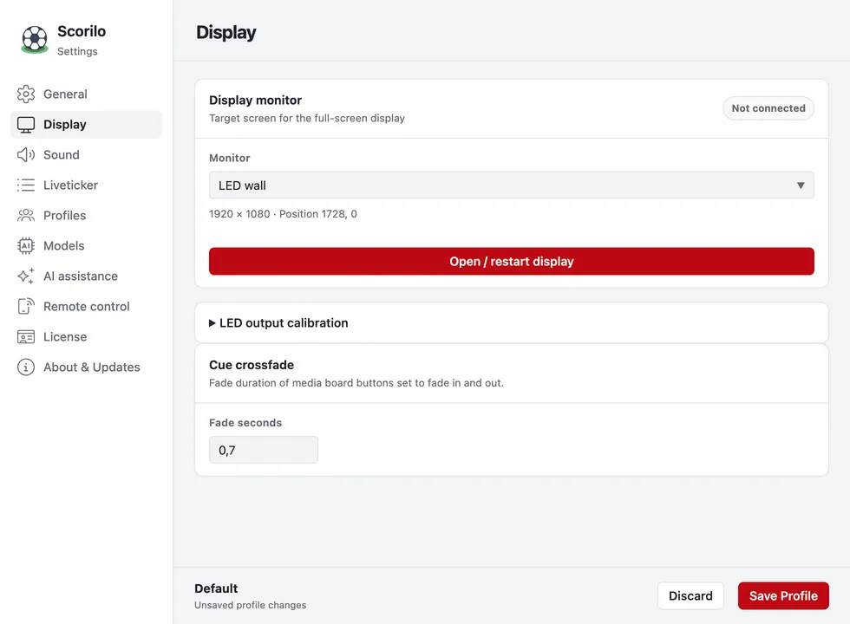The image size is (850, 624).
Task: Expand the LED output calibration section
Action: coord(278,322)
